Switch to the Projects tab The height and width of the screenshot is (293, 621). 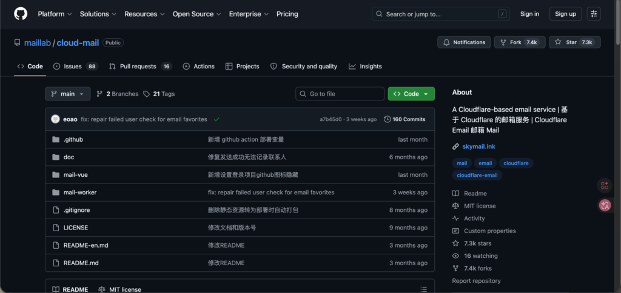coord(243,67)
